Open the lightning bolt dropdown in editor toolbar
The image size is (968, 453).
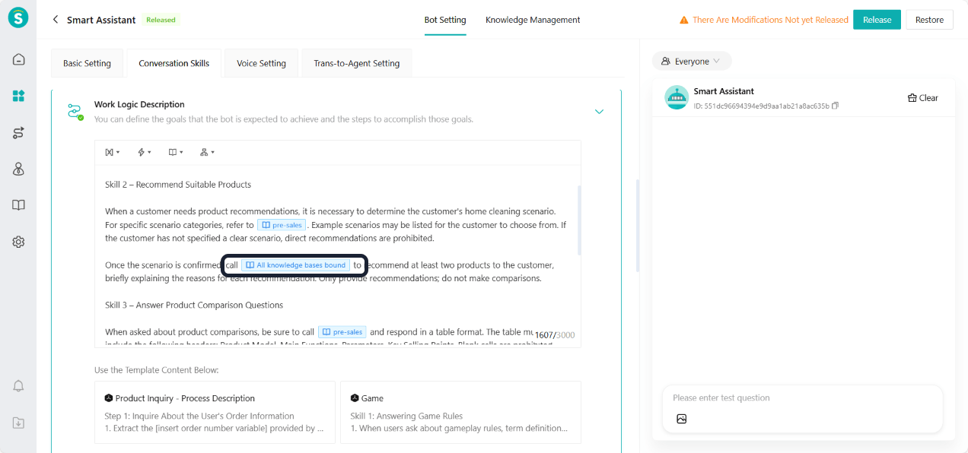tap(144, 152)
